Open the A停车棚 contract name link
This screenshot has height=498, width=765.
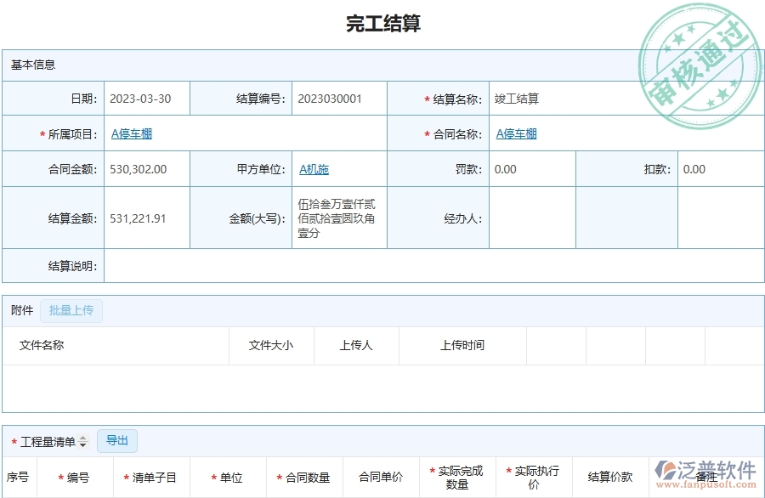(515, 133)
